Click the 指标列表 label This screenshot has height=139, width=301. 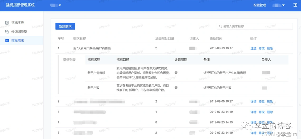69,60
